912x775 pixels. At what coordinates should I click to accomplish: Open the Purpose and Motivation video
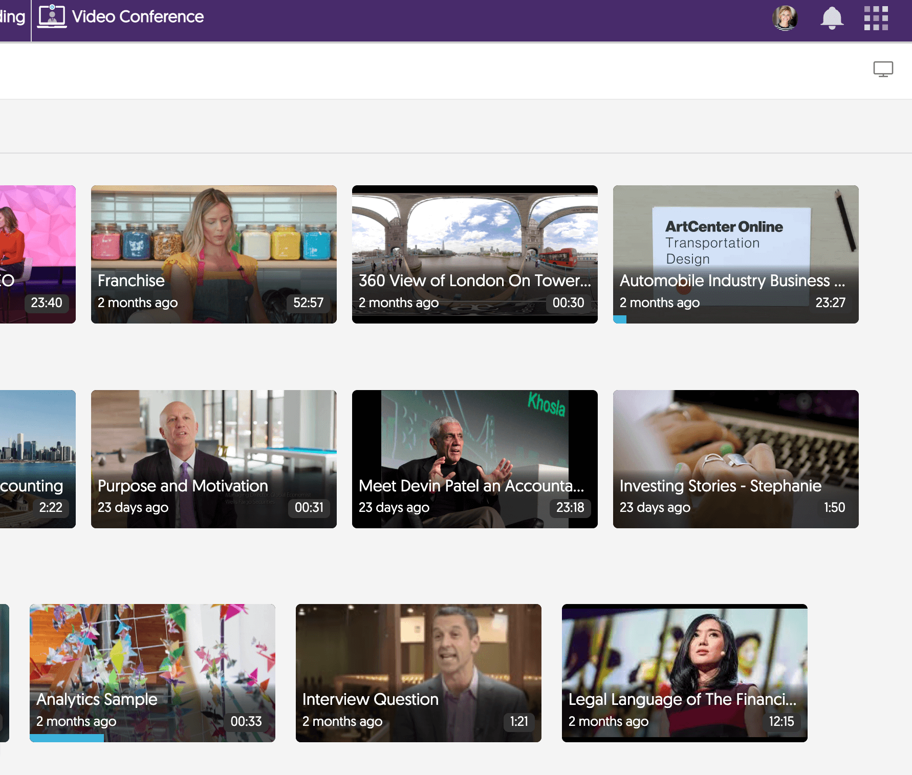click(x=214, y=459)
